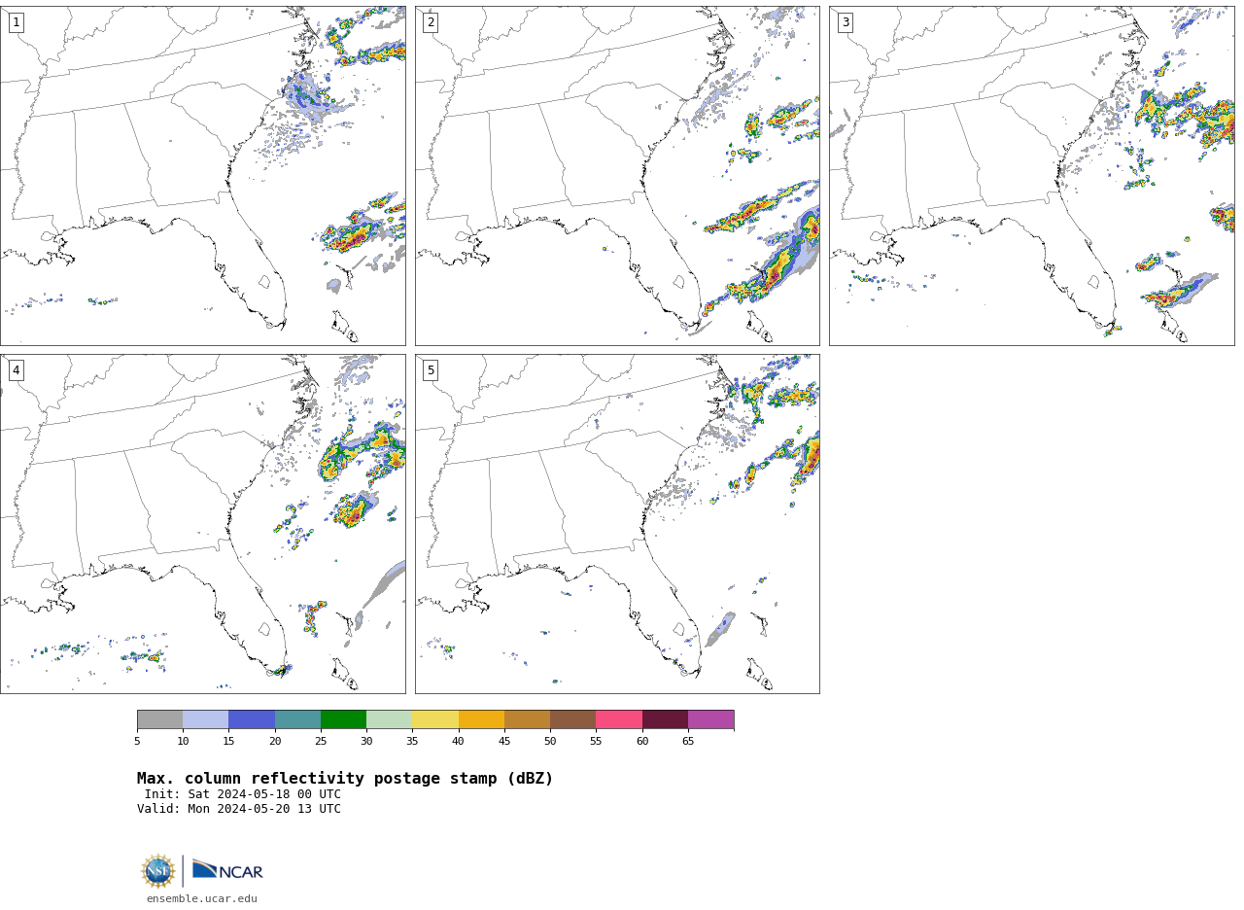
Task: Click the colorbar tick label 25
Action: [321, 742]
